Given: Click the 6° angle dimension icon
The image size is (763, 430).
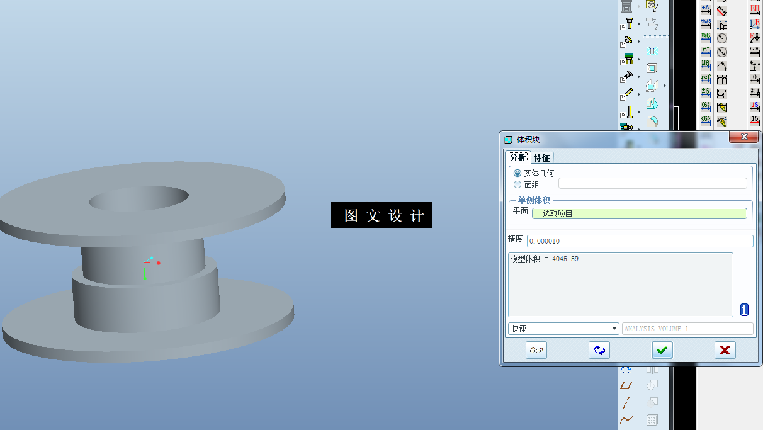Looking at the screenshot, I should point(706,52).
